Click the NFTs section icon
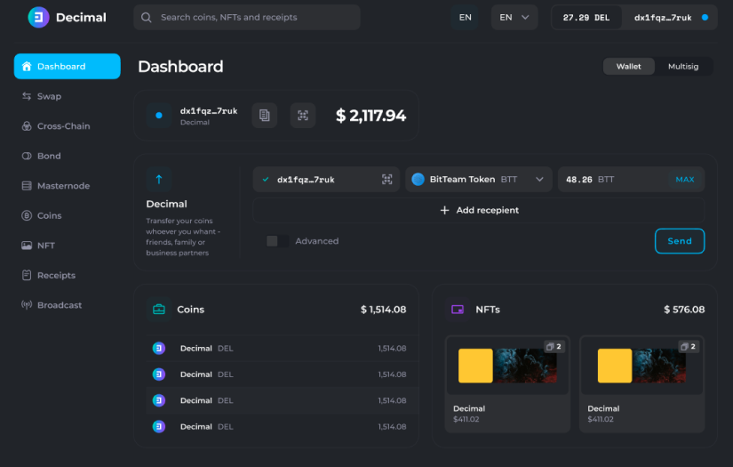This screenshot has width=733, height=467. pos(458,310)
